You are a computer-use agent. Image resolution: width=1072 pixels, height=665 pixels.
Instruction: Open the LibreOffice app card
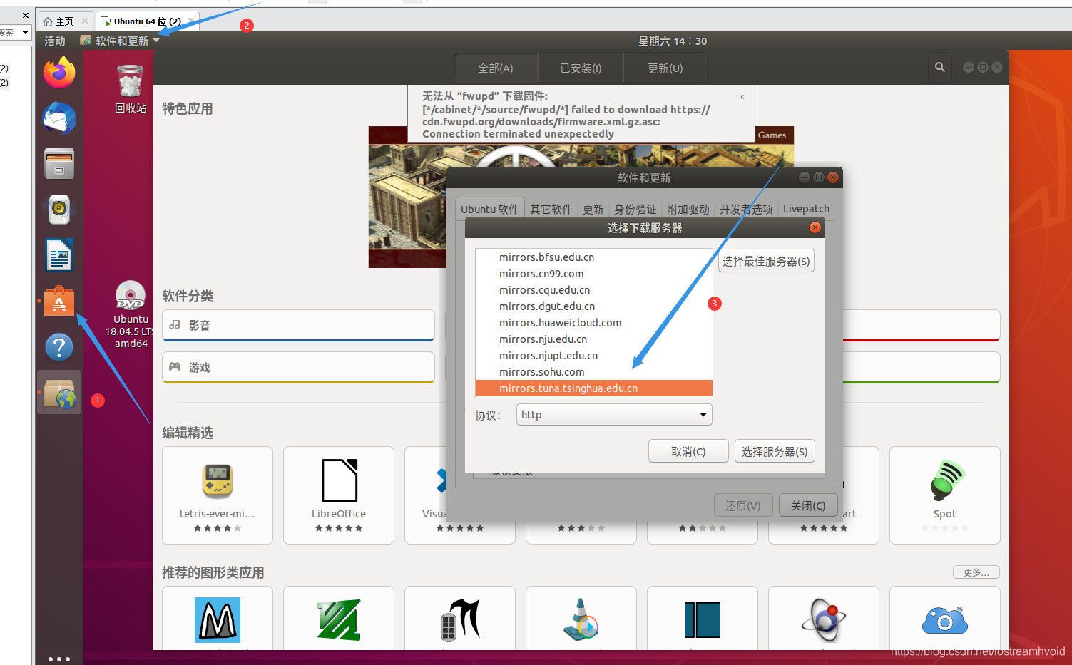339,495
